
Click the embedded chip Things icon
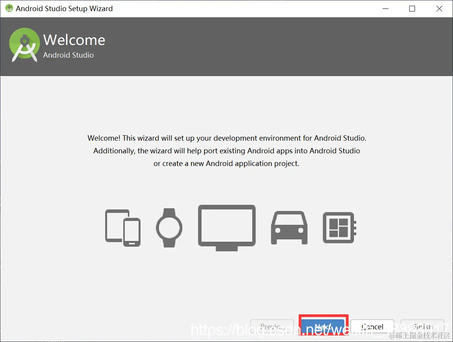[x=339, y=228]
